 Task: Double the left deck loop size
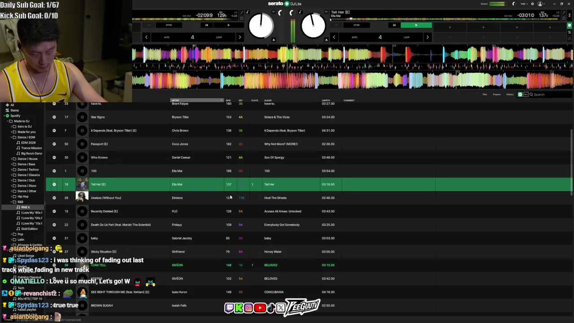pos(239,37)
